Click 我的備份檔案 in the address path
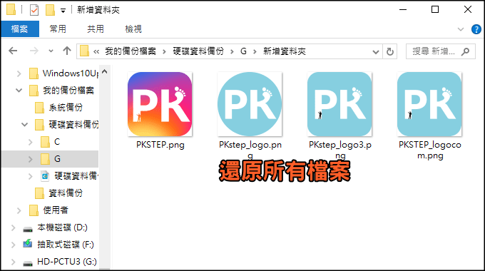The height and width of the screenshot is (271, 485). [131, 51]
